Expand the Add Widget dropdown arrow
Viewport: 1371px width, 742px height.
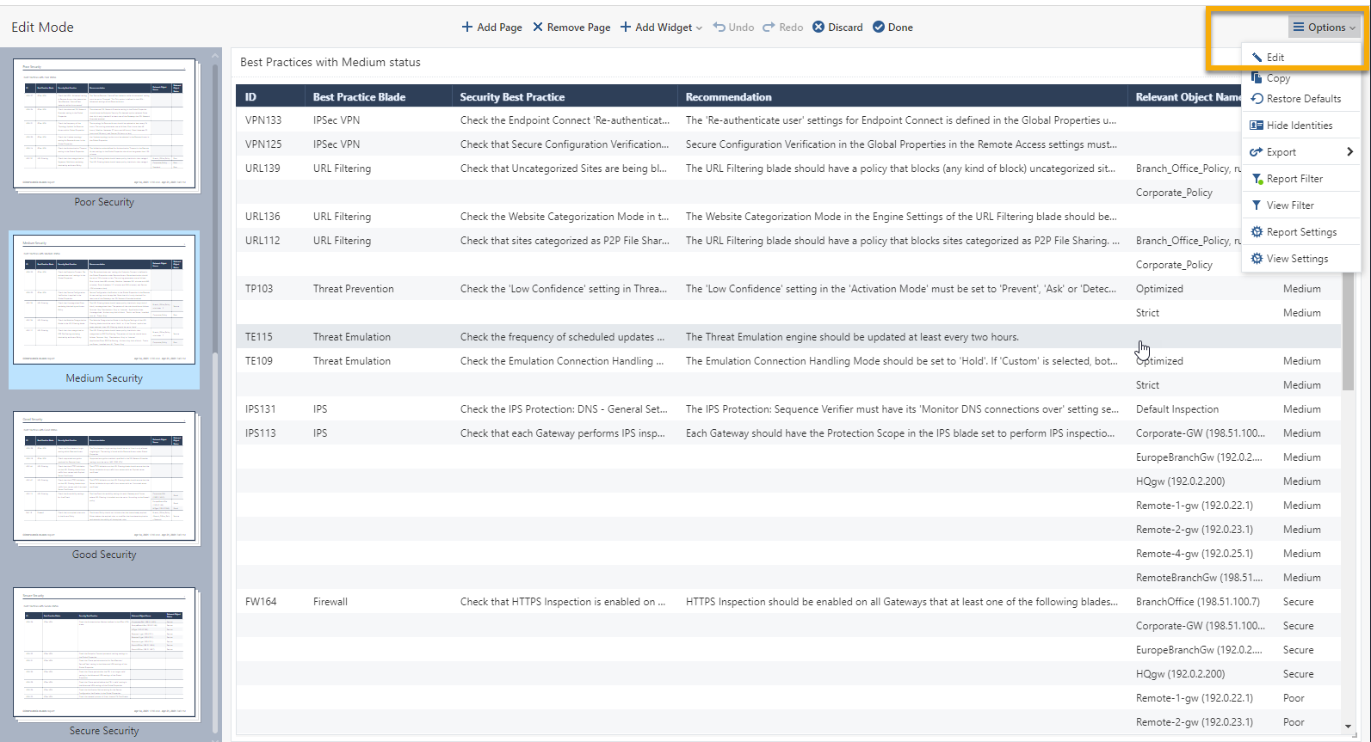(x=699, y=28)
